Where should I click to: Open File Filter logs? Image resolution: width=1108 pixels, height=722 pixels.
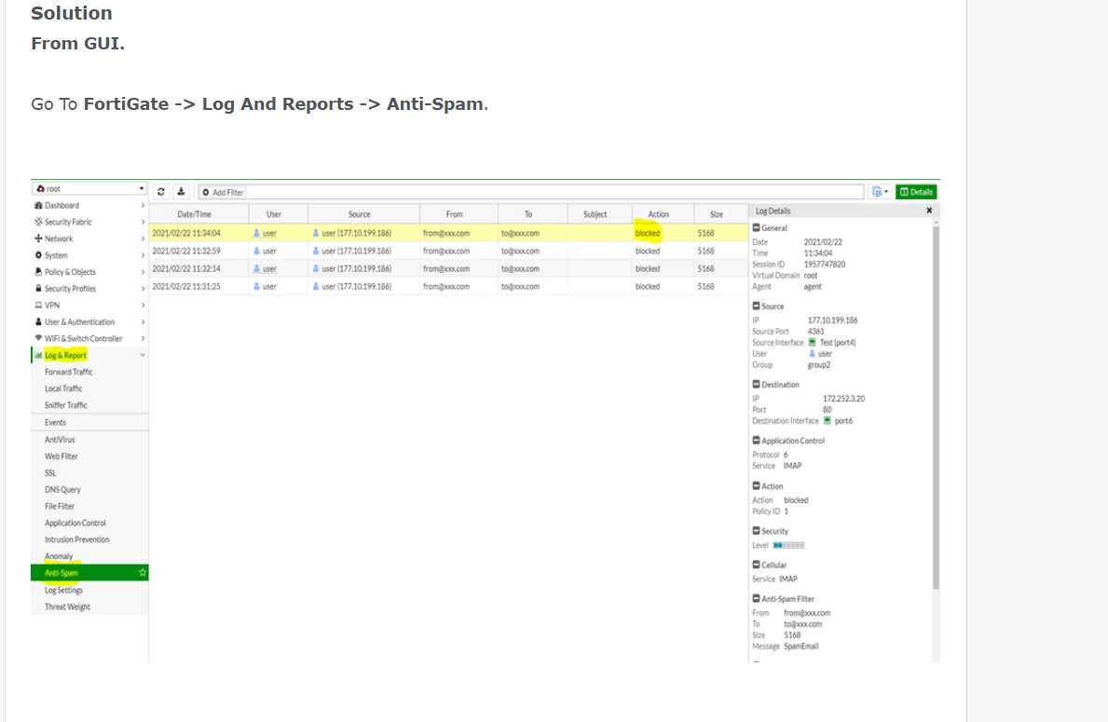point(60,506)
